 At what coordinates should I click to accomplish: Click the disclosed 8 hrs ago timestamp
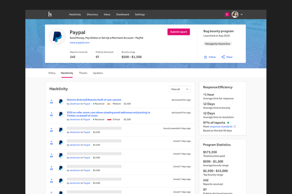[181, 100]
